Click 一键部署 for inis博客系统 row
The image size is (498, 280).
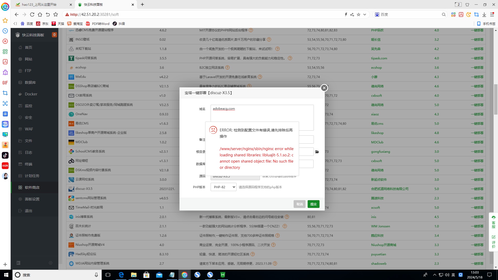tap(477, 217)
